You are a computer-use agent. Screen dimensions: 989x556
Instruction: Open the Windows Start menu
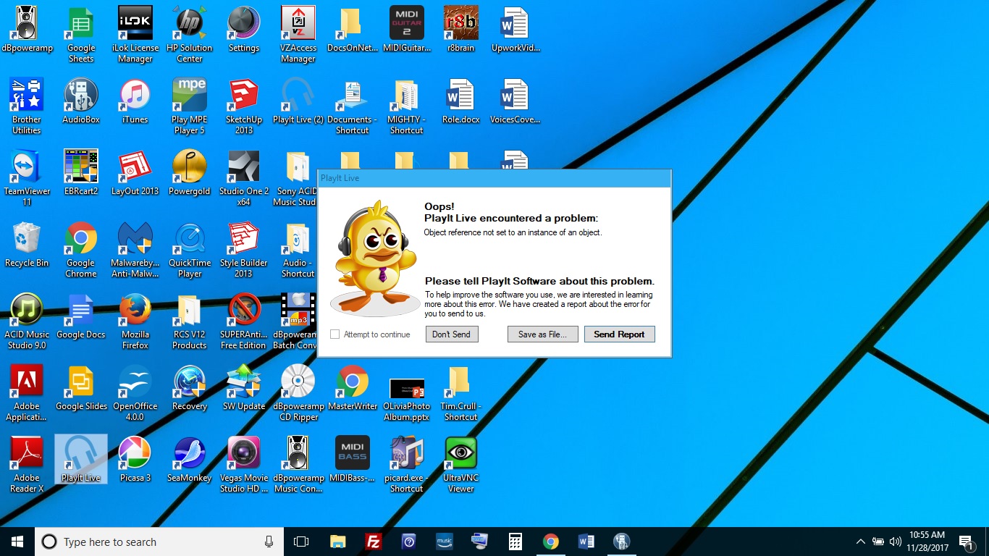click(17, 542)
